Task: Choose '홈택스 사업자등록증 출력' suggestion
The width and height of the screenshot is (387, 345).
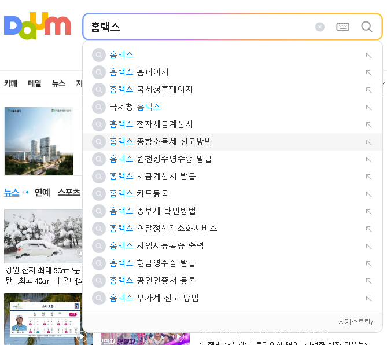Action: point(232,245)
